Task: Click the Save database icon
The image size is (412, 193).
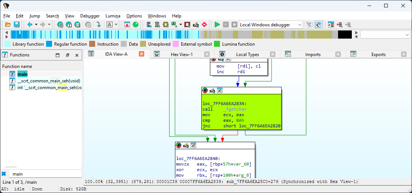Action: (17, 24)
